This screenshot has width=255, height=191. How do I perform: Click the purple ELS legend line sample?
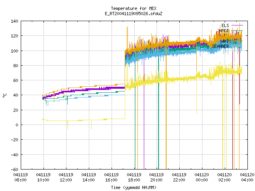(237, 25)
